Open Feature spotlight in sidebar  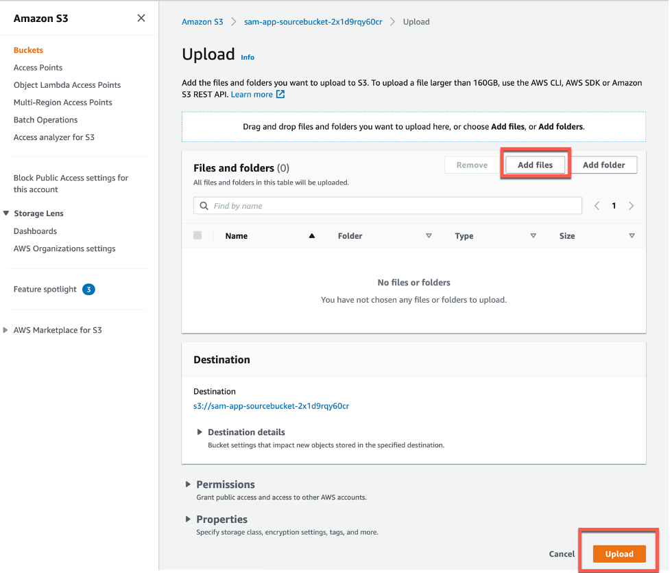[x=45, y=289]
